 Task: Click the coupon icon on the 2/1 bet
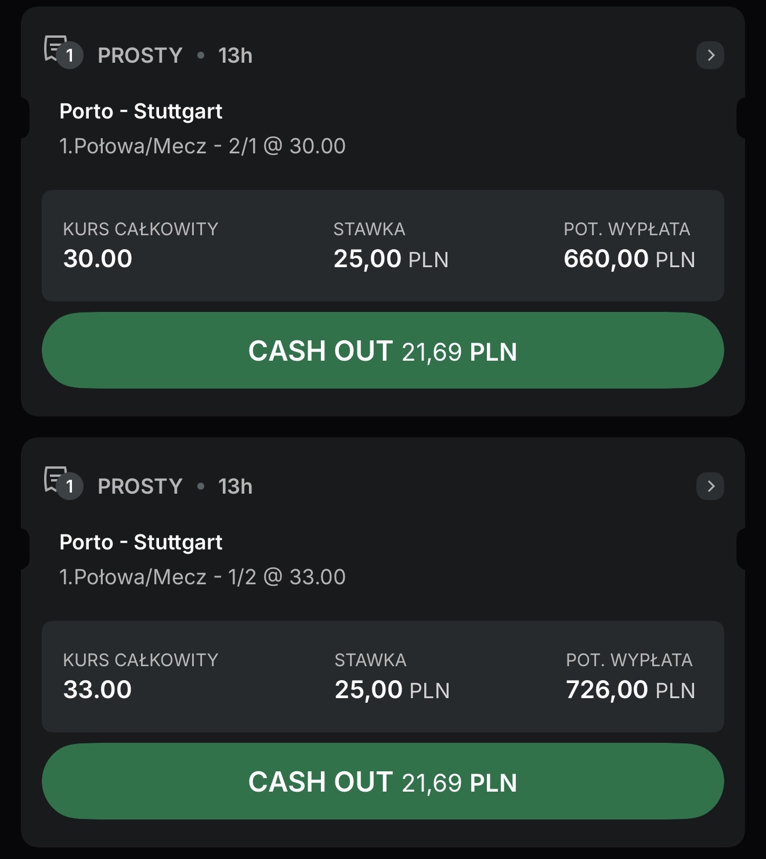62,52
